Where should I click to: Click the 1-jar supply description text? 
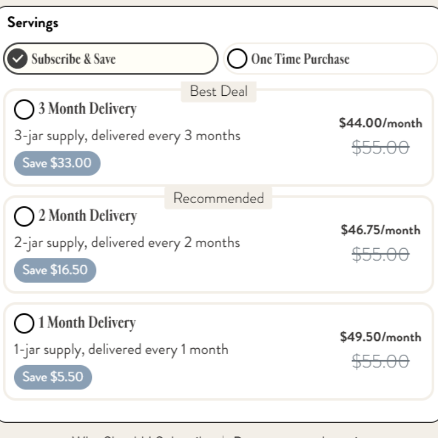[x=121, y=349]
